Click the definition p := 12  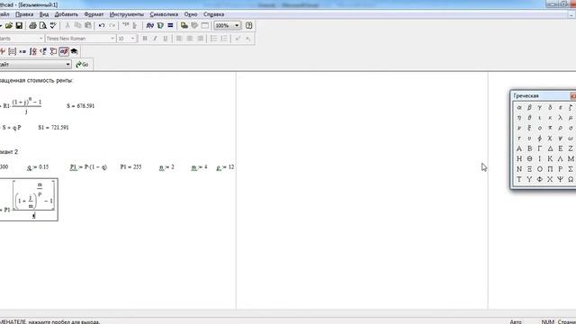(x=225, y=167)
